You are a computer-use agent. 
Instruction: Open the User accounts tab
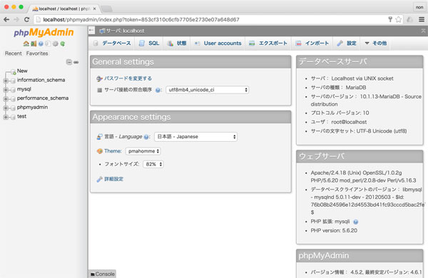tap(218, 43)
